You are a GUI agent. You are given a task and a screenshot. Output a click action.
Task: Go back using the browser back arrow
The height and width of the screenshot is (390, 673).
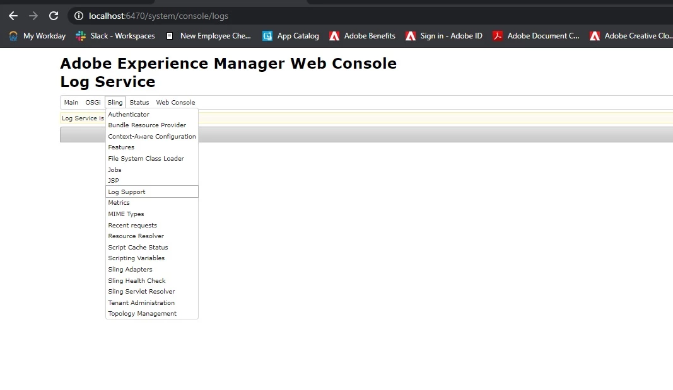[13, 16]
